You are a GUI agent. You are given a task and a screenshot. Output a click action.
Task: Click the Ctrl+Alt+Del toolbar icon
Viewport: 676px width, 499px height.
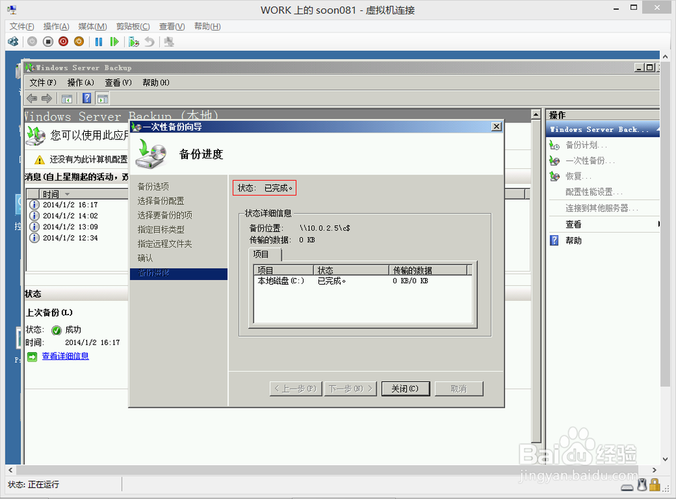[x=14, y=42]
